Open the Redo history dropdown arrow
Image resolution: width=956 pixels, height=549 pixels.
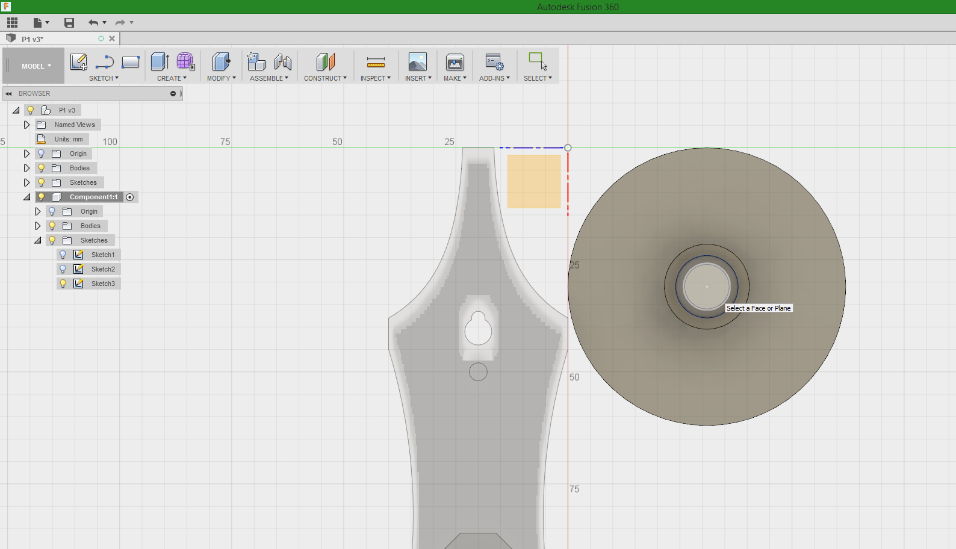coord(132,23)
